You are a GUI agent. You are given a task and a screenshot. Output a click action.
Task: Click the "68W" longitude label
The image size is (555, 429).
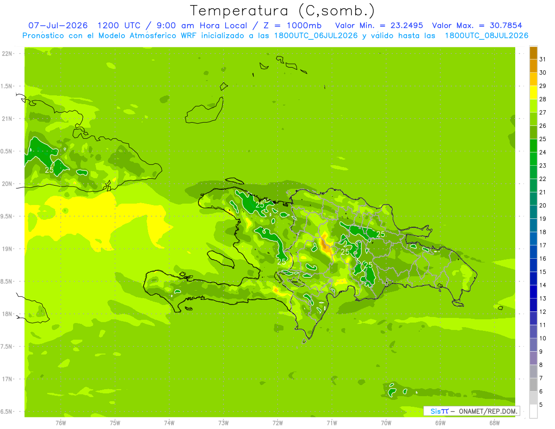pos(494,423)
